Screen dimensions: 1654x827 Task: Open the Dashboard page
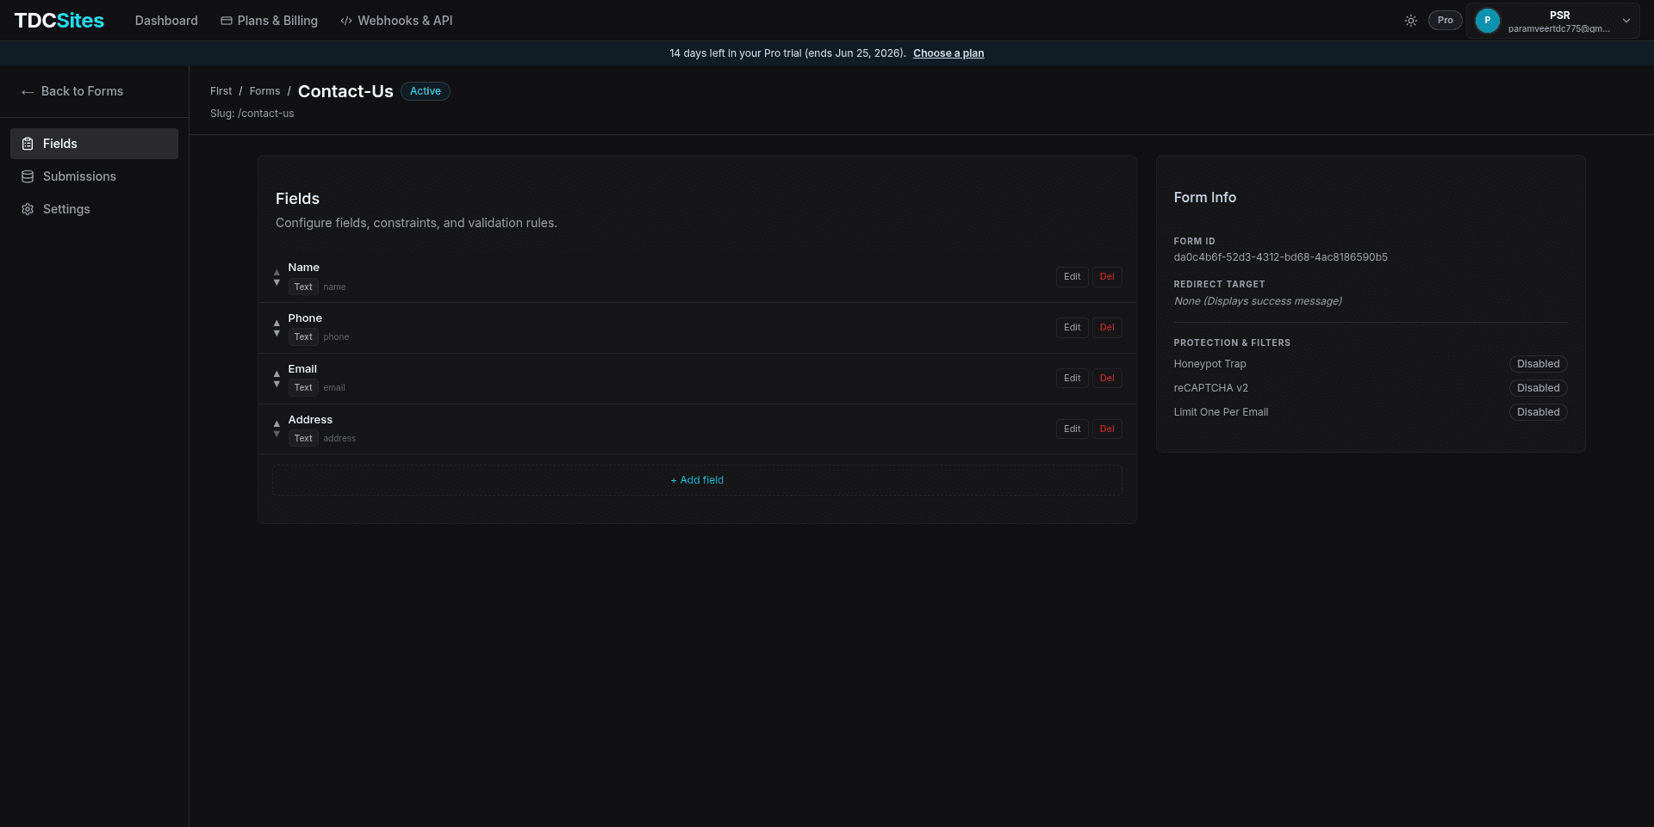[166, 21]
